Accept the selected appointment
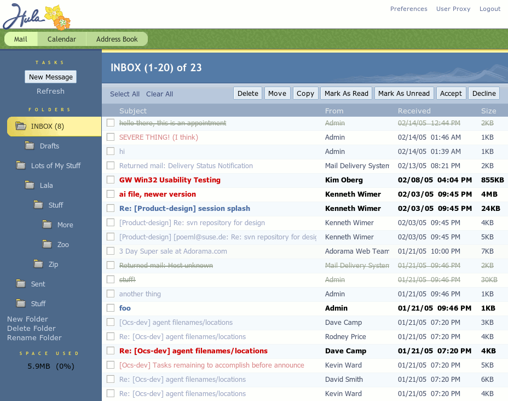Viewport: 508px width, 401px height. (x=451, y=93)
